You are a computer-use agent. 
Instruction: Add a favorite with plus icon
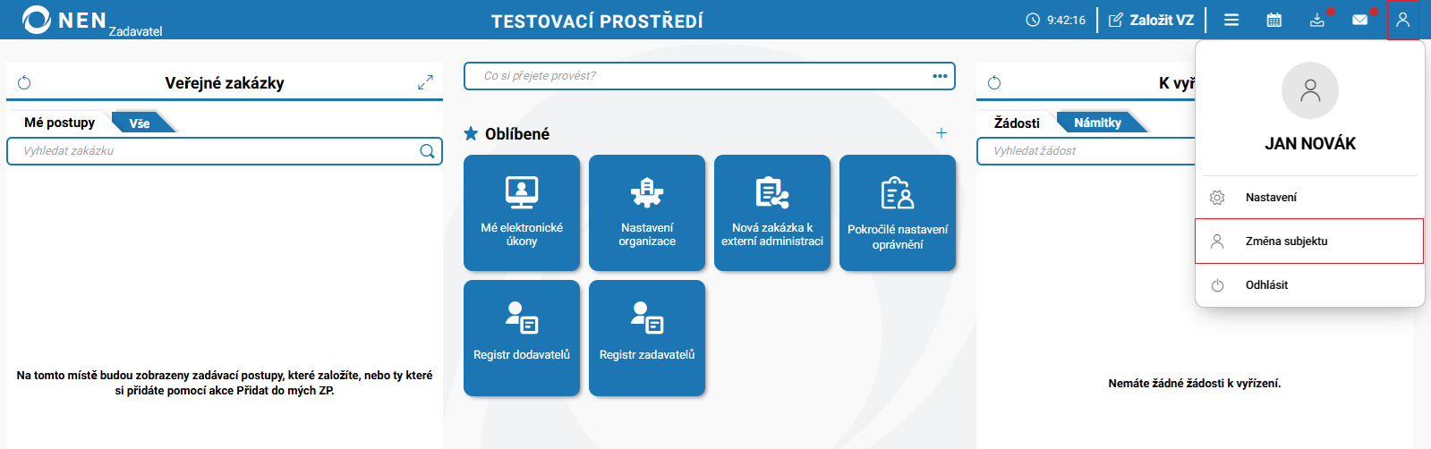pyautogui.click(x=941, y=133)
